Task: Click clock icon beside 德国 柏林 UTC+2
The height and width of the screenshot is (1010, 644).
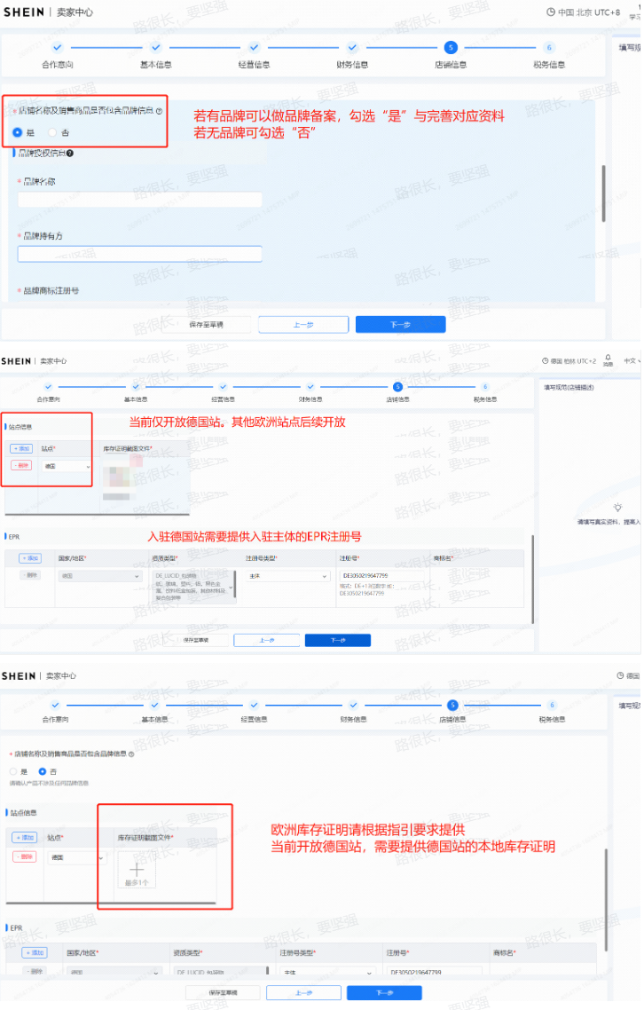Action: pos(545,361)
